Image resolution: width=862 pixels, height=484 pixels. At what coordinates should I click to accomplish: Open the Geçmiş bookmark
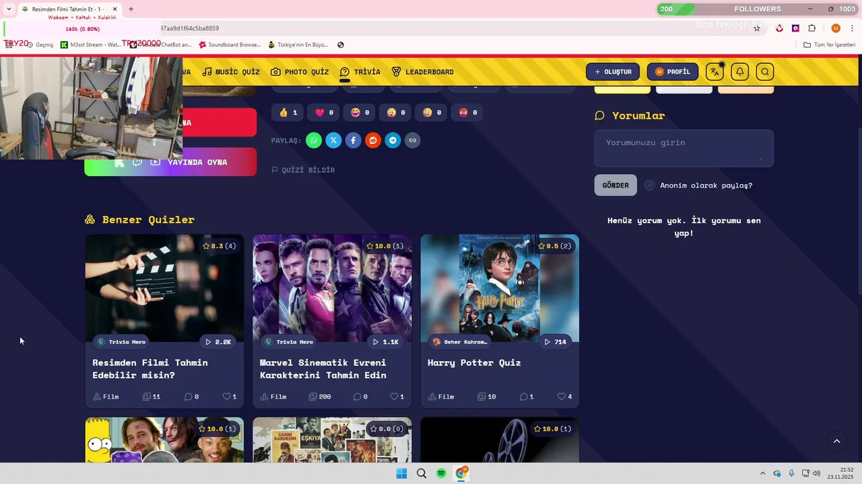pyautogui.click(x=40, y=45)
